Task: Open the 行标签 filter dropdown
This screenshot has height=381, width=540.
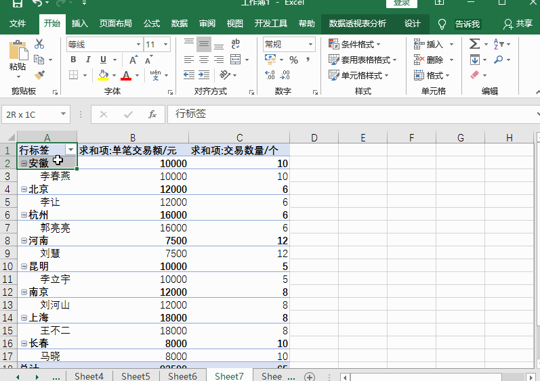Action: pos(70,150)
